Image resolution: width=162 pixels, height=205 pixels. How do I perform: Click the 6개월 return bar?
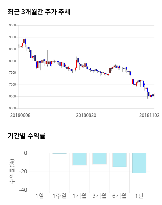(119, 160)
